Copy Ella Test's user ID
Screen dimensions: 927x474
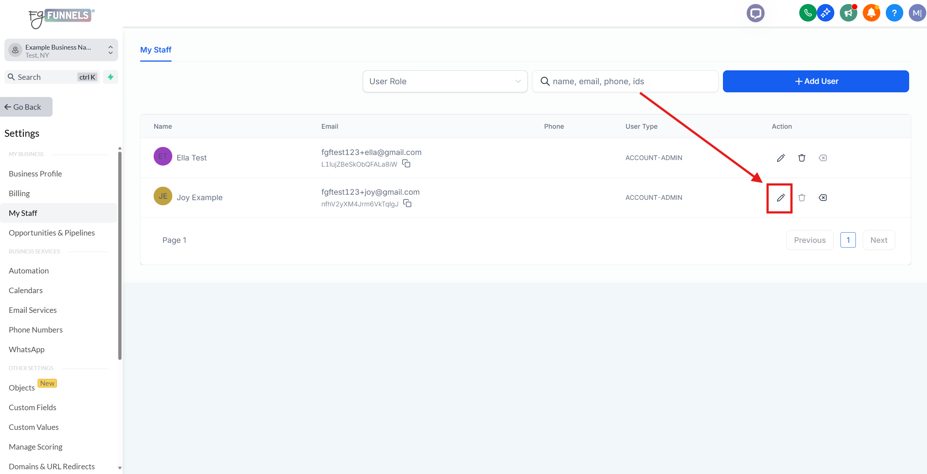tap(406, 164)
